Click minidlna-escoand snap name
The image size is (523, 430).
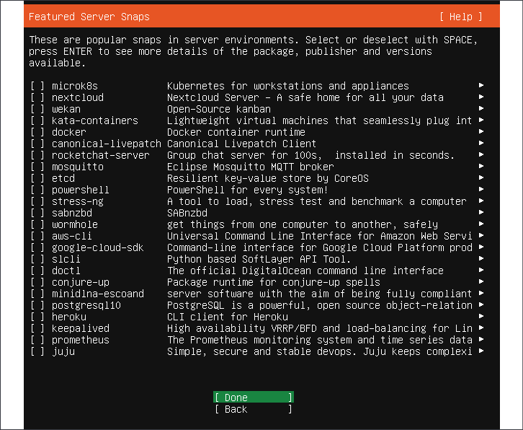pos(98,294)
